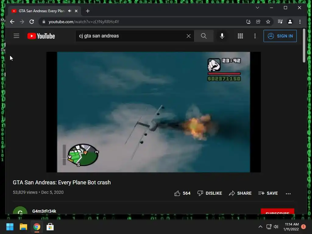Open Chrome's three-dot menu
Viewport: 312px width, 234px height.
(x=300, y=22)
